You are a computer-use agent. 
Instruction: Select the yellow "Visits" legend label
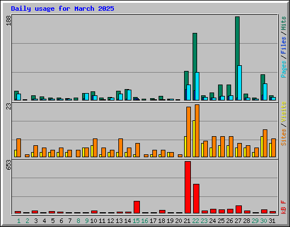pyautogui.click(x=284, y=112)
